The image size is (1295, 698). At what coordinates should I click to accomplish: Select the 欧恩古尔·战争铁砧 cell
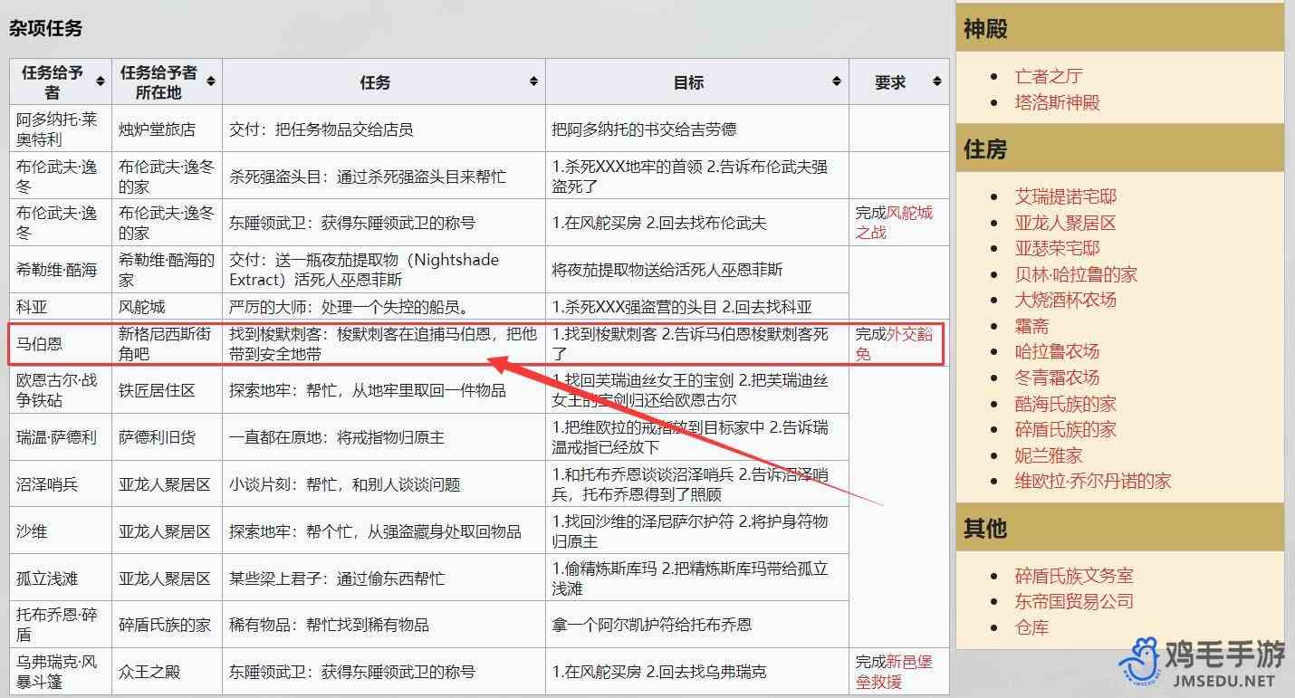tap(61, 390)
